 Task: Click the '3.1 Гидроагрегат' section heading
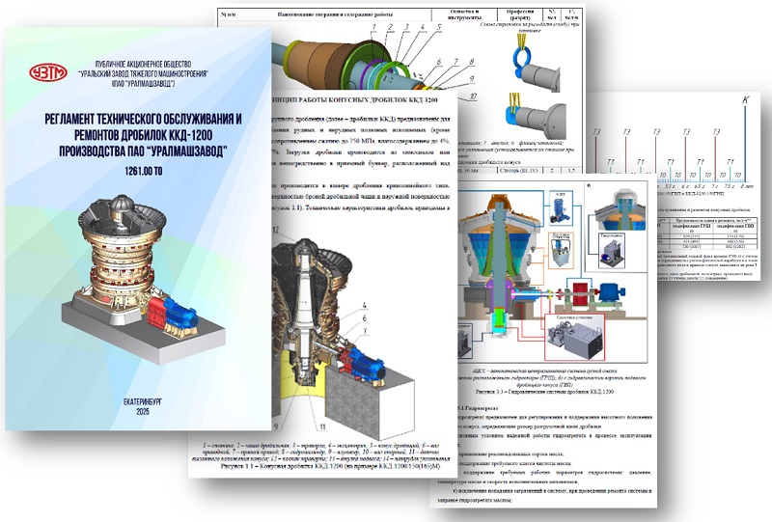pos(478,408)
